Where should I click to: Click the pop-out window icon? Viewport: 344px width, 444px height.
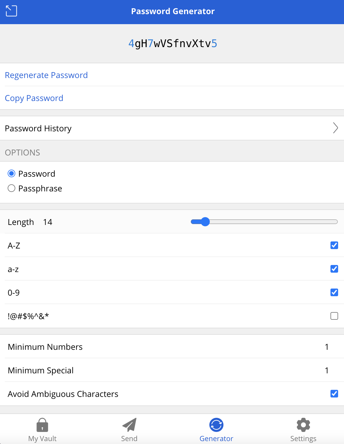click(11, 11)
